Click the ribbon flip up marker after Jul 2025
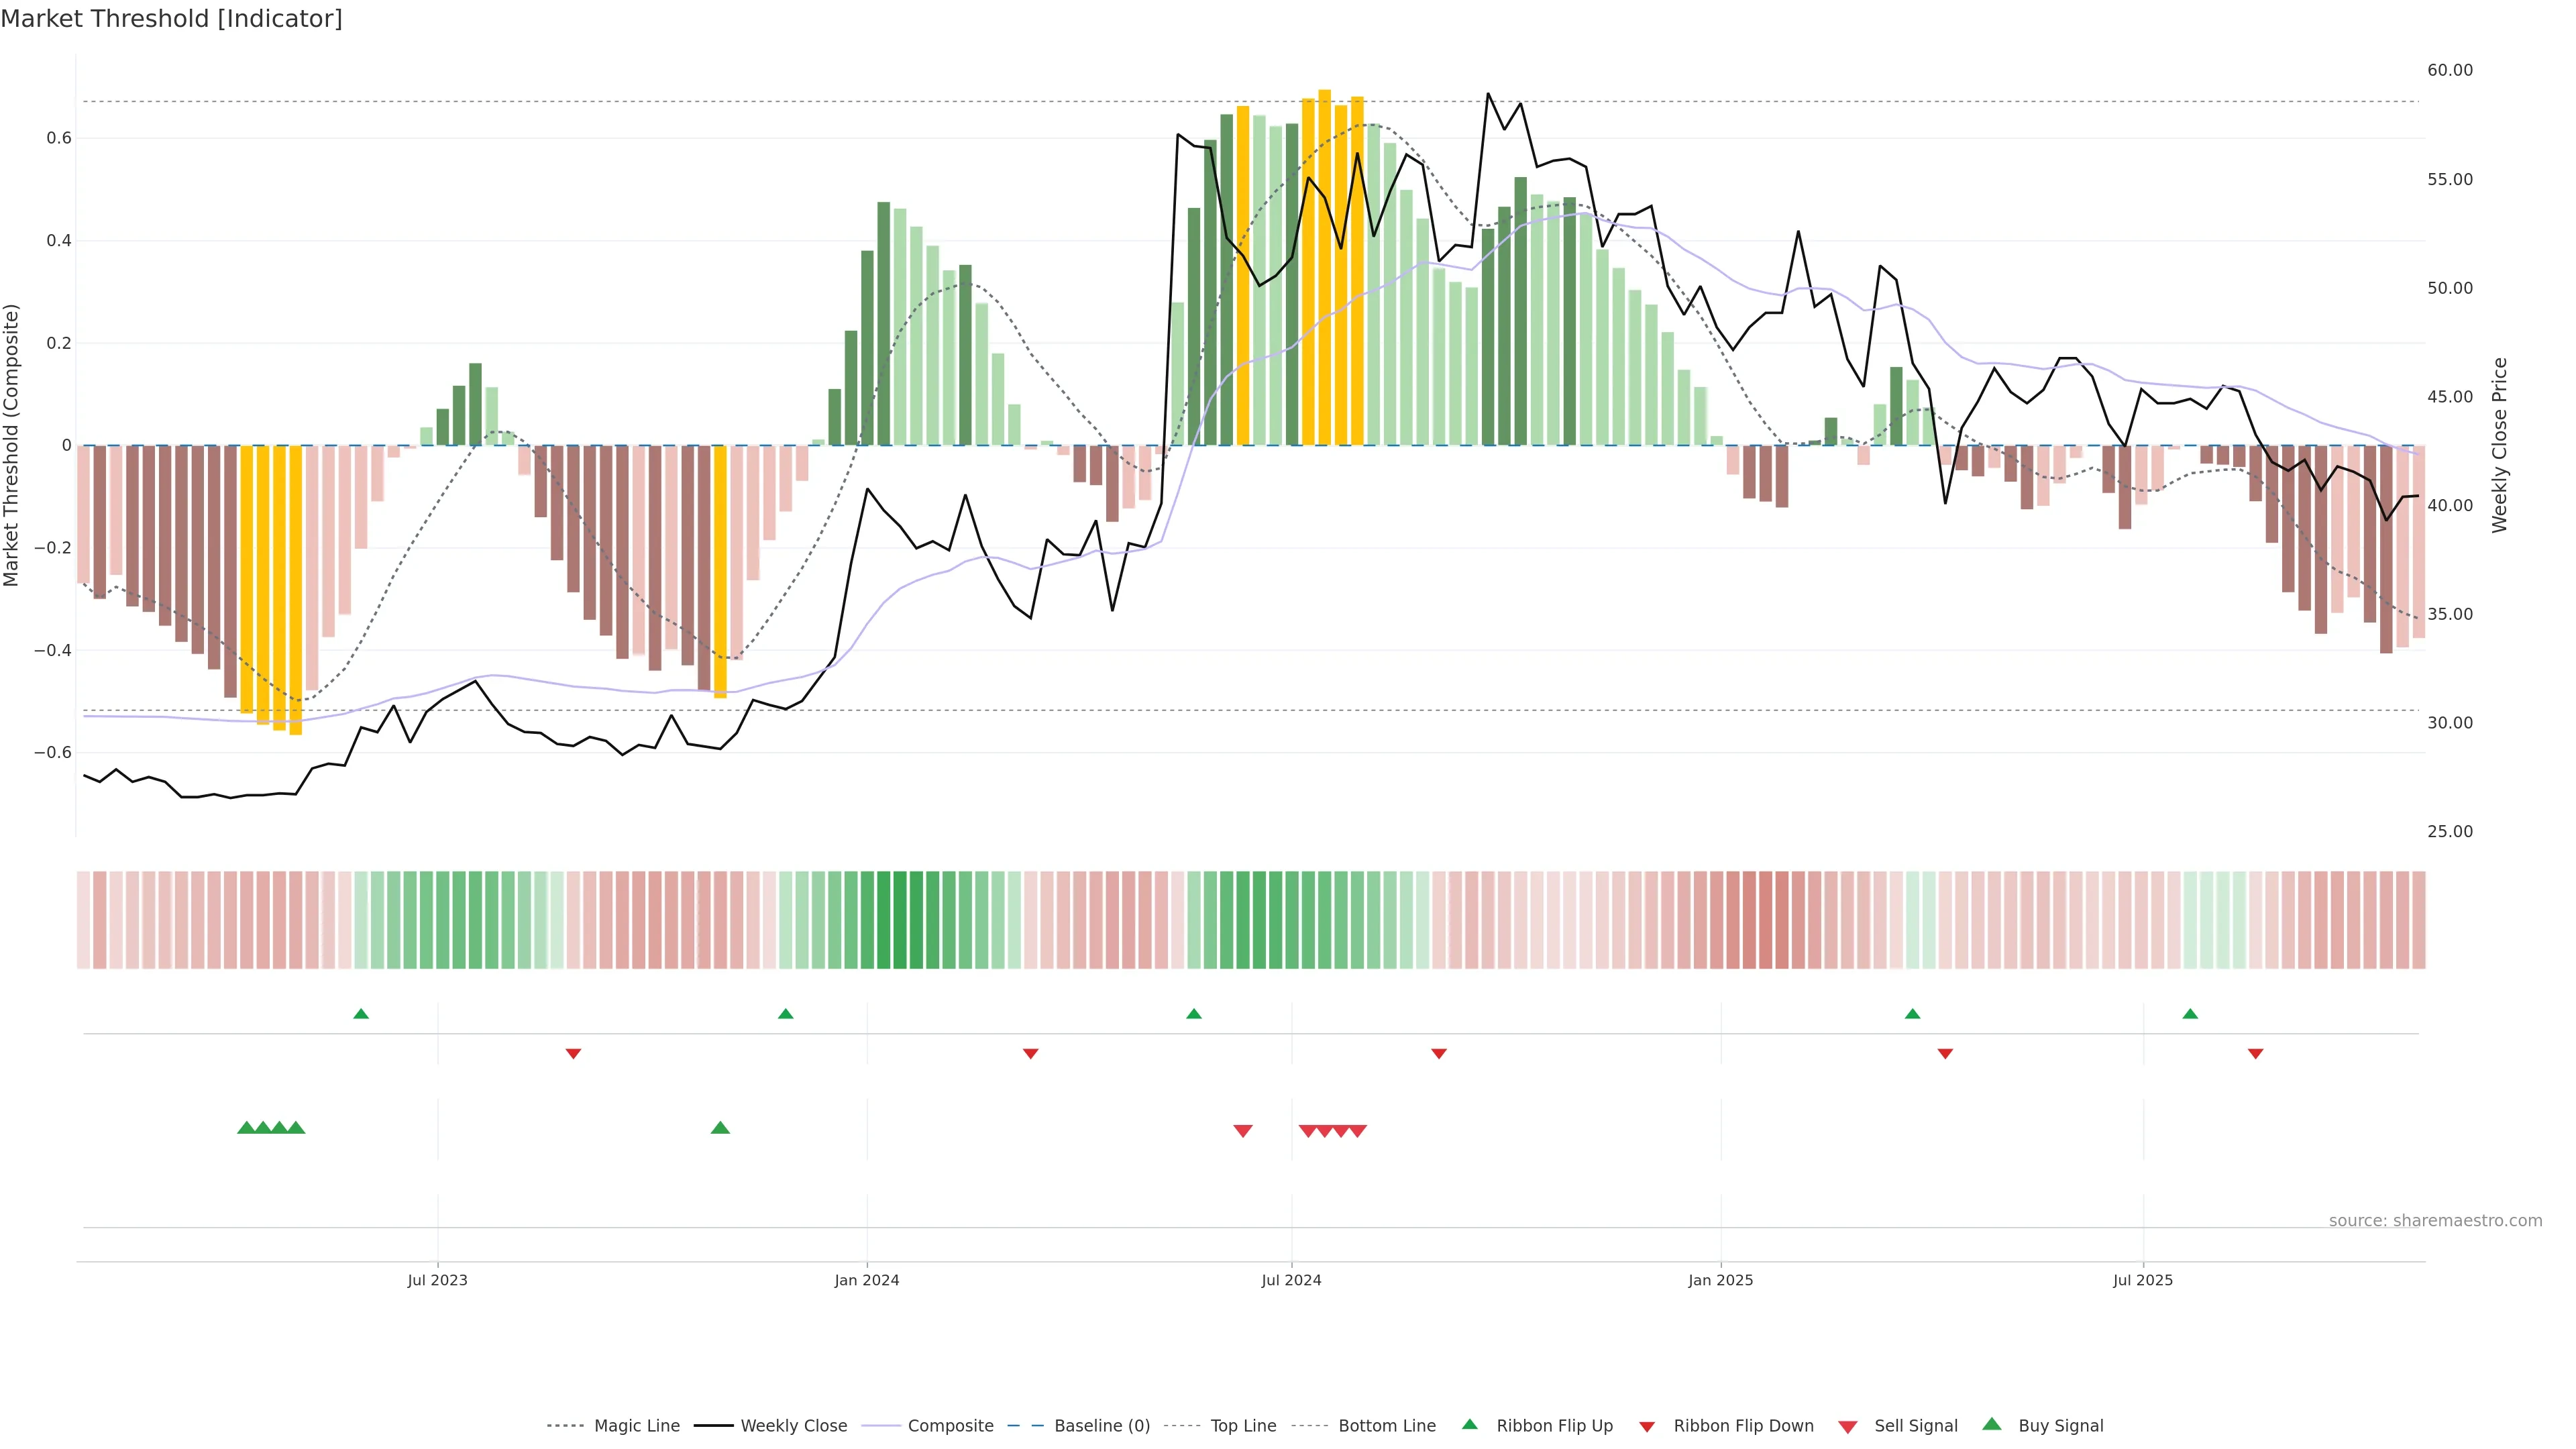This screenshot has height=1449, width=2576. (x=2190, y=1014)
